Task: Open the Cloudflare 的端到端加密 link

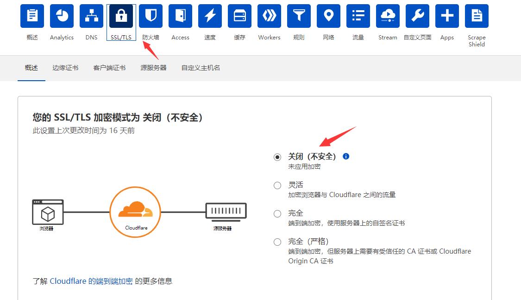Action: click(x=91, y=281)
